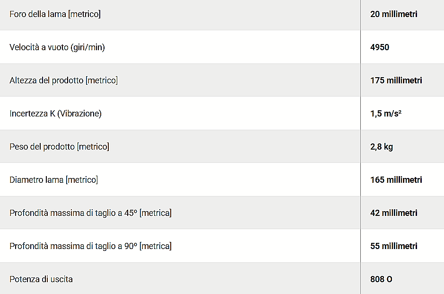Click the 'Incertezza K (Vibrazione)' label
This screenshot has height=294, width=444.
click(x=55, y=114)
